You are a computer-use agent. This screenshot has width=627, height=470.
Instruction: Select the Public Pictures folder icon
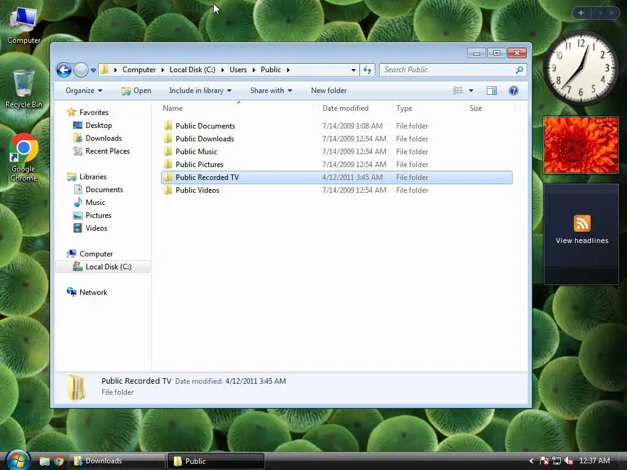[168, 164]
